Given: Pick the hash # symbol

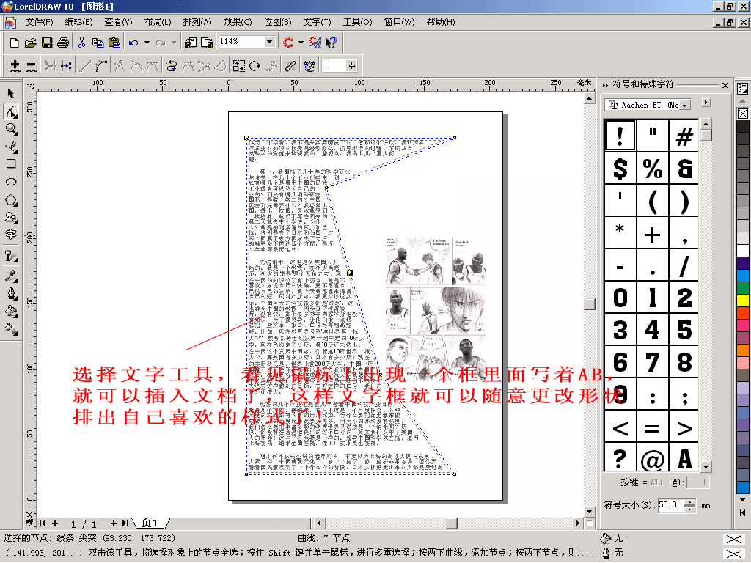Looking at the screenshot, I should [684, 136].
